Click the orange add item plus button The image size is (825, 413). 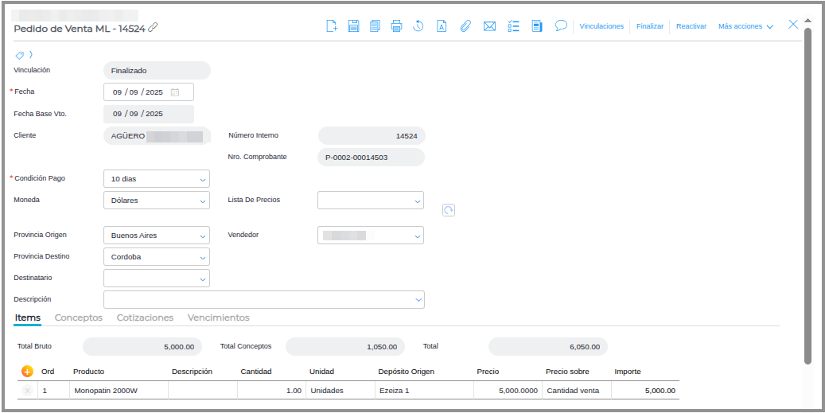tap(27, 372)
